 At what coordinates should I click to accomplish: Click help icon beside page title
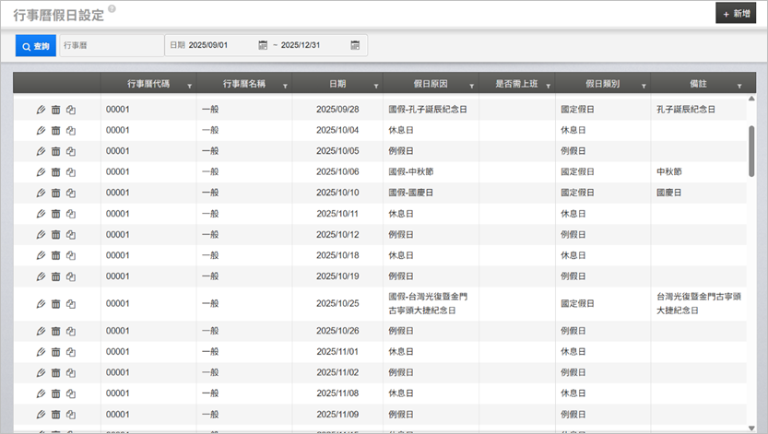(112, 9)
